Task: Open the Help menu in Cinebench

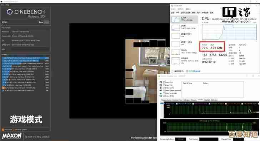Action: [x=7, y=5]
